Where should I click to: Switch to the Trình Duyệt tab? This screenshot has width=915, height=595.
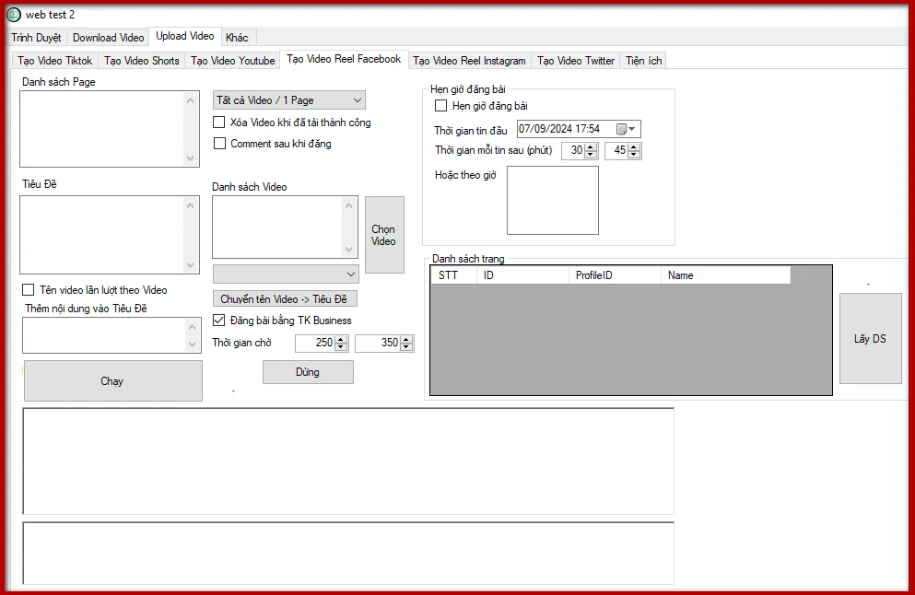36,38
